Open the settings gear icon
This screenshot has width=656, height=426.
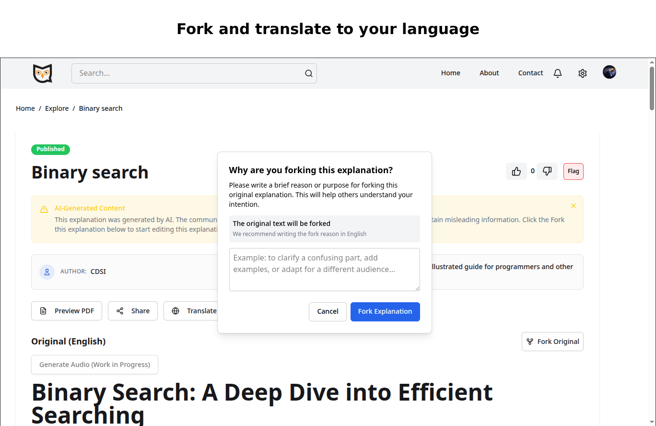pyautogui.click(x=583, y=73)
